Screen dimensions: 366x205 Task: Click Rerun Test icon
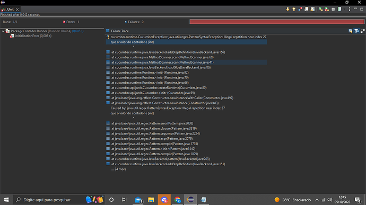coord(321,9)
